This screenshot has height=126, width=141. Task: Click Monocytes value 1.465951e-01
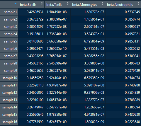94,19
